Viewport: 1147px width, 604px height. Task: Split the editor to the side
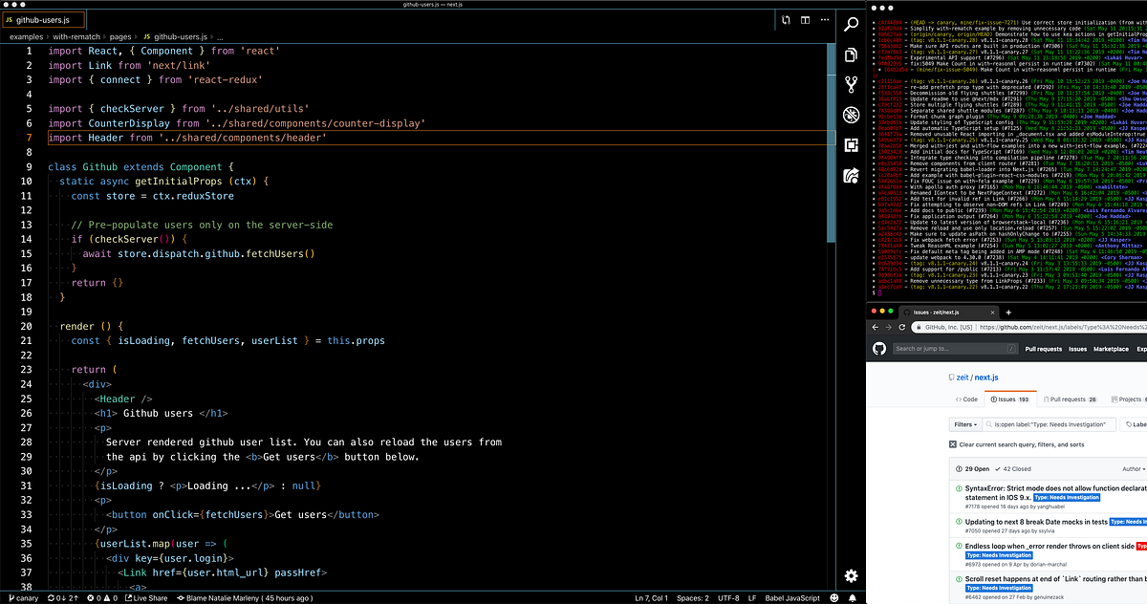click(806, 19)
